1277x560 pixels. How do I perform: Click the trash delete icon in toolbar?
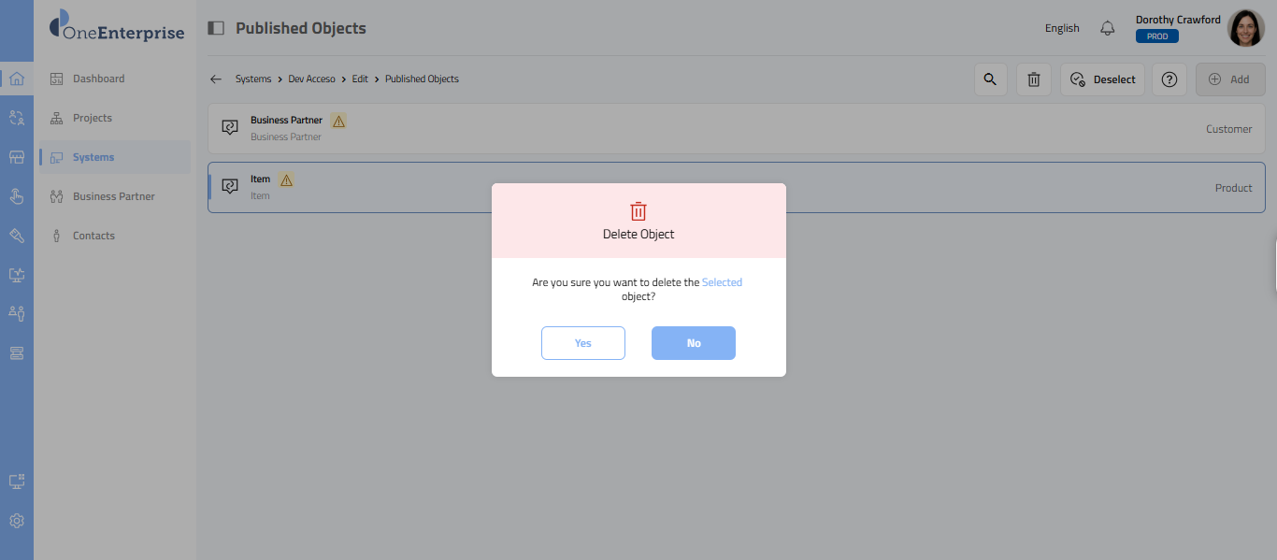(1034, 79)
